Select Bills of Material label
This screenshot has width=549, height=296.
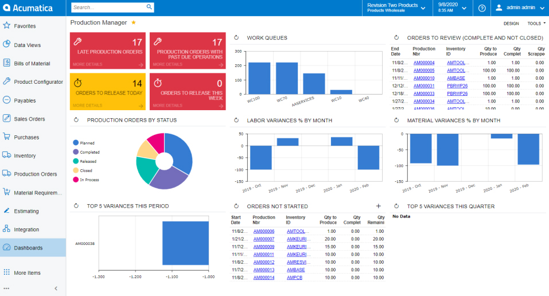tap(32, 64)
